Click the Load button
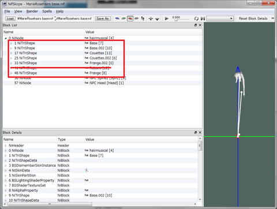This screenshot has height=209, width=277. click(x=10, y=18)
